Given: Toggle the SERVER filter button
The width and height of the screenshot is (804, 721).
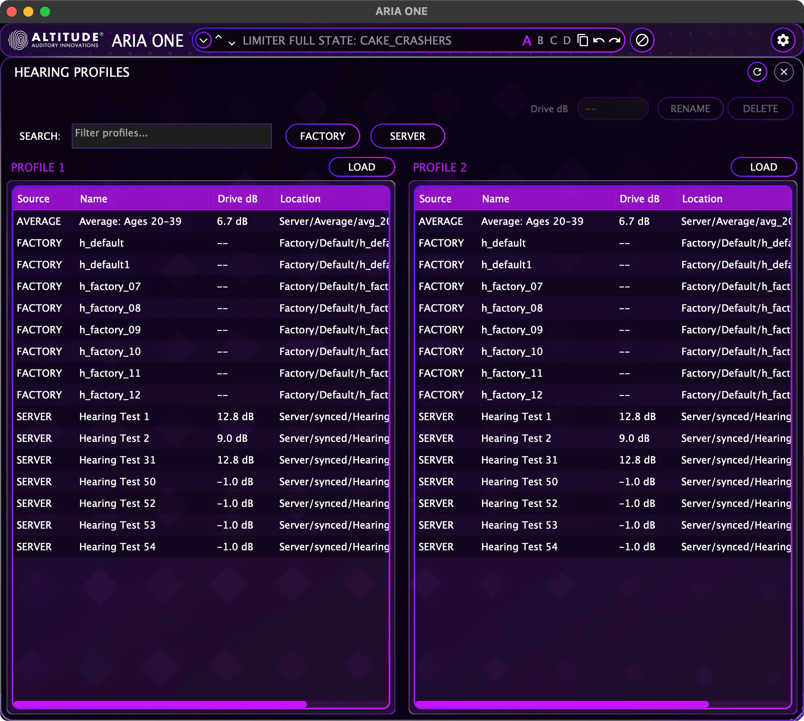Looking at the screenshot, I should point(408,136).
